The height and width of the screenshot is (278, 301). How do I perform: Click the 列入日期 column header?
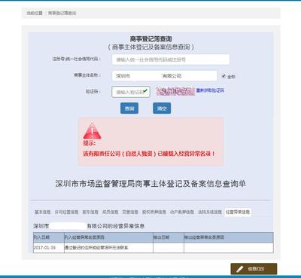[x=49, y=237]
